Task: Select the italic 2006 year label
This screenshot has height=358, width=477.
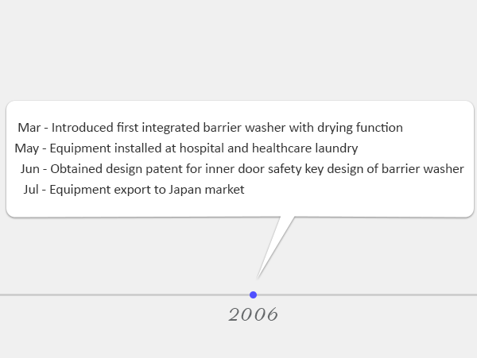Action: point(254,314)
